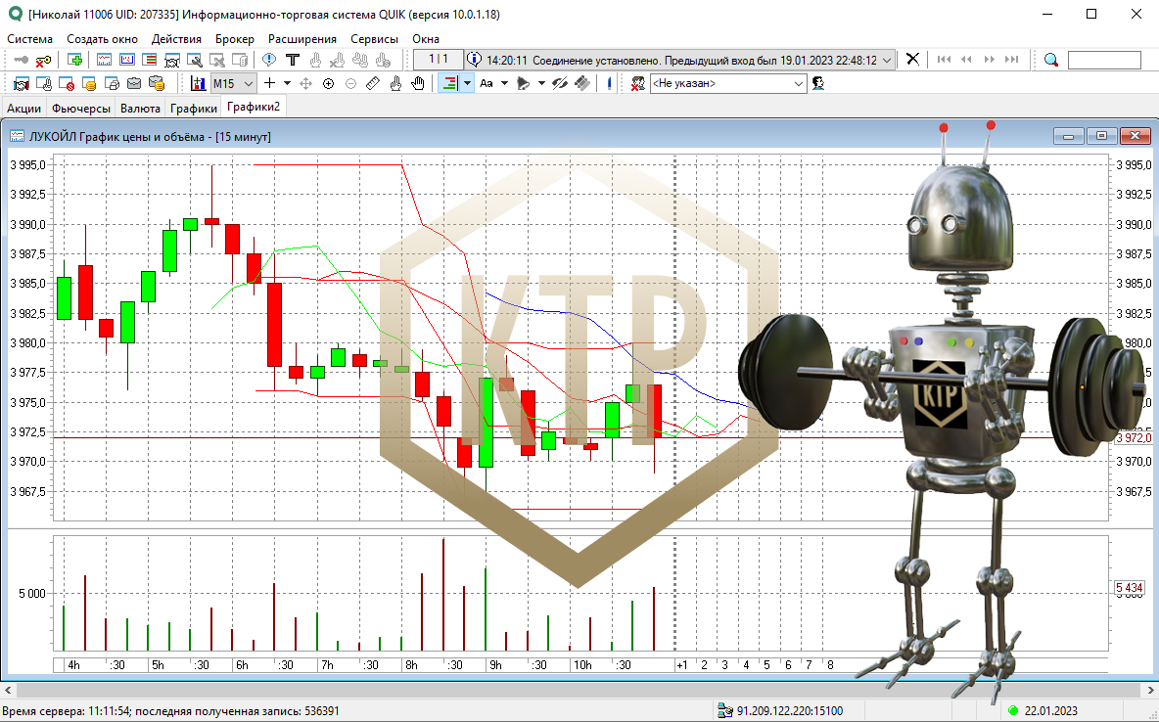Open orders table icon with pointing hand
The height and width of the screenshot is (722, 1159).
tap(44, 83)
